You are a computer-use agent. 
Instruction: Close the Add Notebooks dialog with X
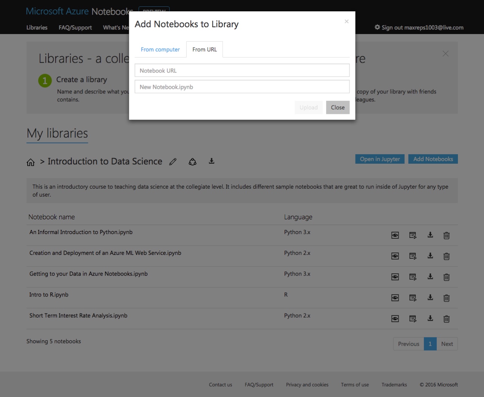point(346,22)
